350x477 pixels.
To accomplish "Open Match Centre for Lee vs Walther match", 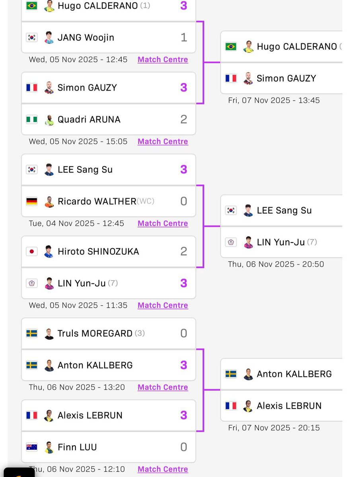I will [x=163, y=223].
